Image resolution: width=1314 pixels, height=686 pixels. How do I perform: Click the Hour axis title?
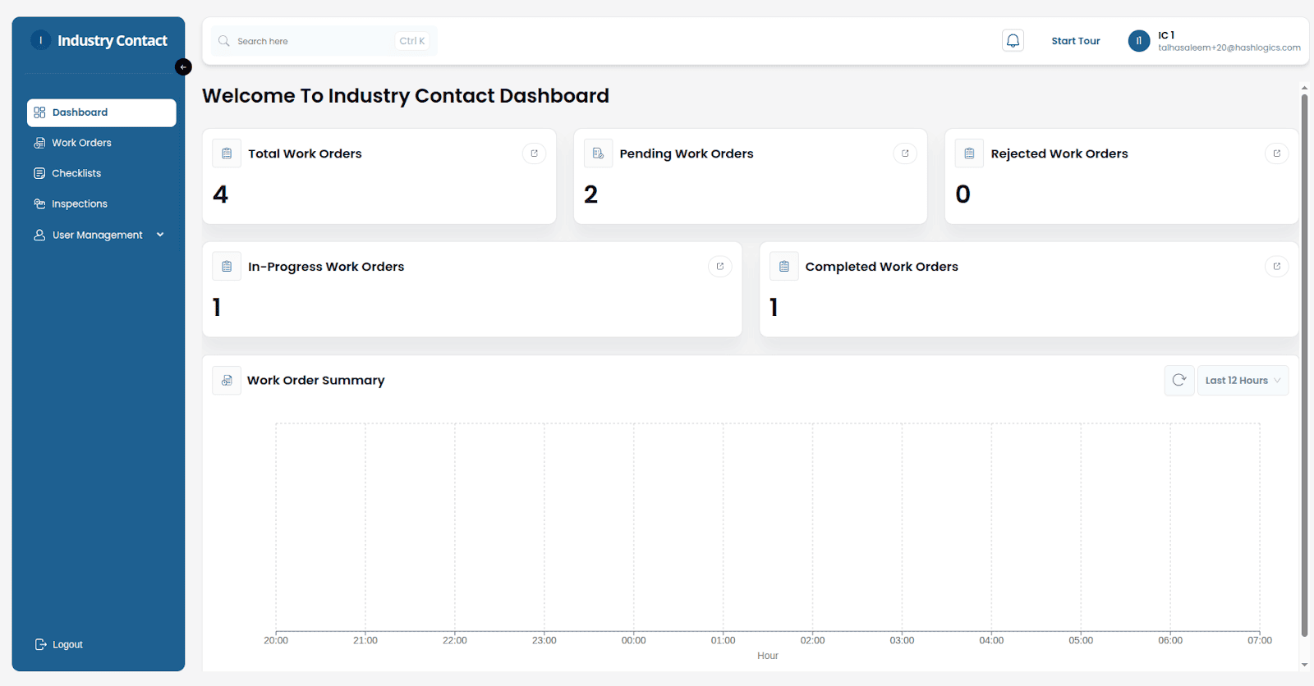[x=768, y=656]
